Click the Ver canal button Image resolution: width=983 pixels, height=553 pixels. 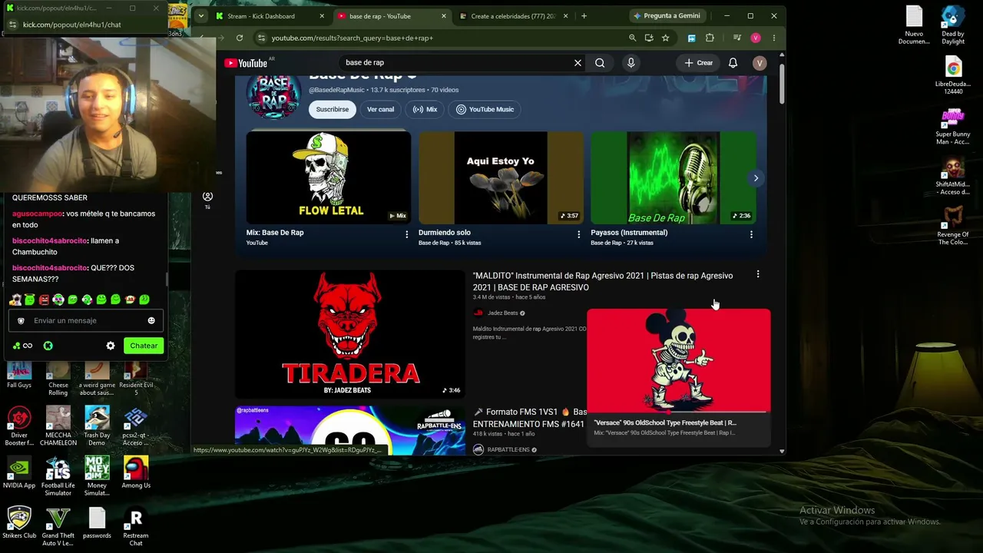point(380,109)
